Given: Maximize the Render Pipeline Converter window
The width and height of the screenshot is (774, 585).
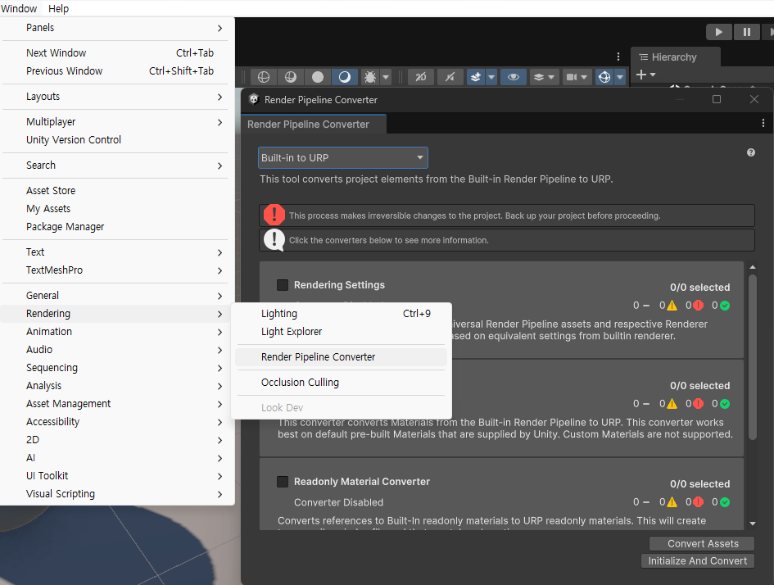Looking at the screenshot, I should [x=716, y=99].
